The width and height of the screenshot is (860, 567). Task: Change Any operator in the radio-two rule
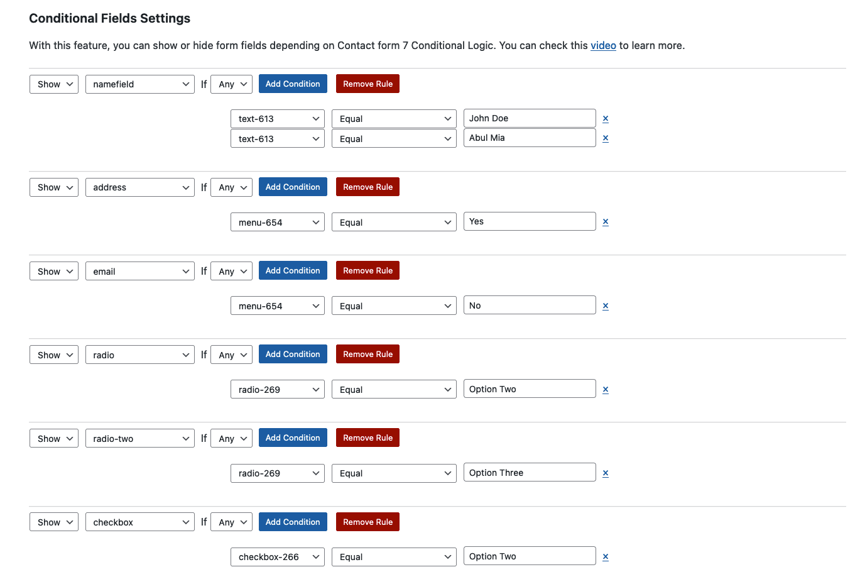point(232,439)
